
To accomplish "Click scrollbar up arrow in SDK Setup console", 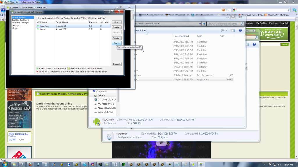I will click(132, 12).
